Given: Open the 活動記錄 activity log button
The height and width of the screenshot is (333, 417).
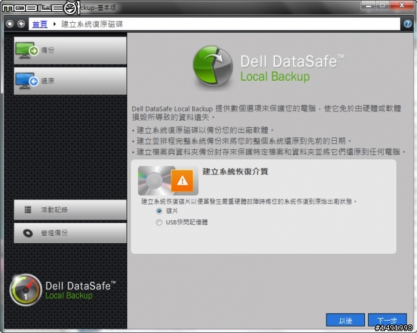Looking at the screenshot, I should (70, 210).
